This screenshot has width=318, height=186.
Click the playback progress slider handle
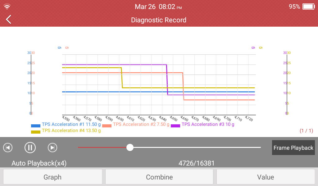[130, 147]
